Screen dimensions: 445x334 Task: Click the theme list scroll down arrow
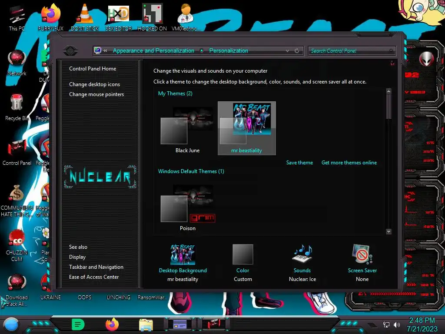pyautogui.click(x=389, y=231)
